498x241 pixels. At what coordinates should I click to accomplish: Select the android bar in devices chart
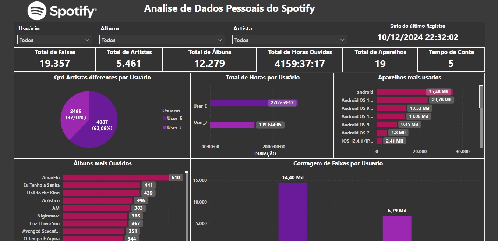pos(414,92)
